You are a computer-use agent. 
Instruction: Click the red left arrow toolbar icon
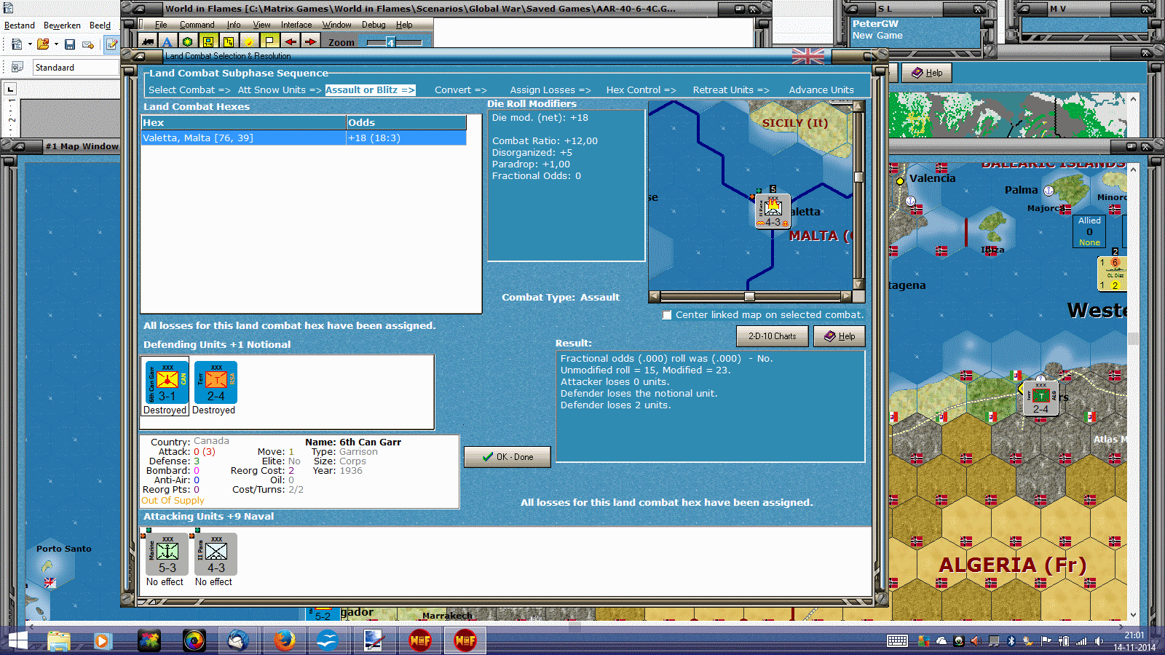pos(290,42)
